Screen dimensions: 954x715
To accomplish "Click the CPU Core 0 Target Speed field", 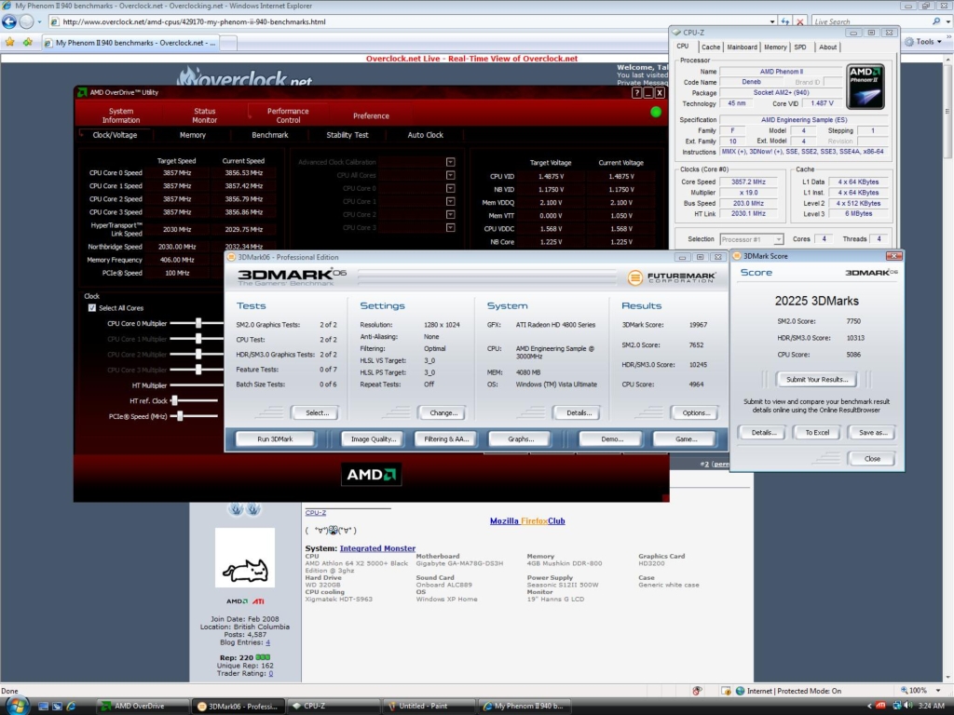I will click(x=177, y=172).
